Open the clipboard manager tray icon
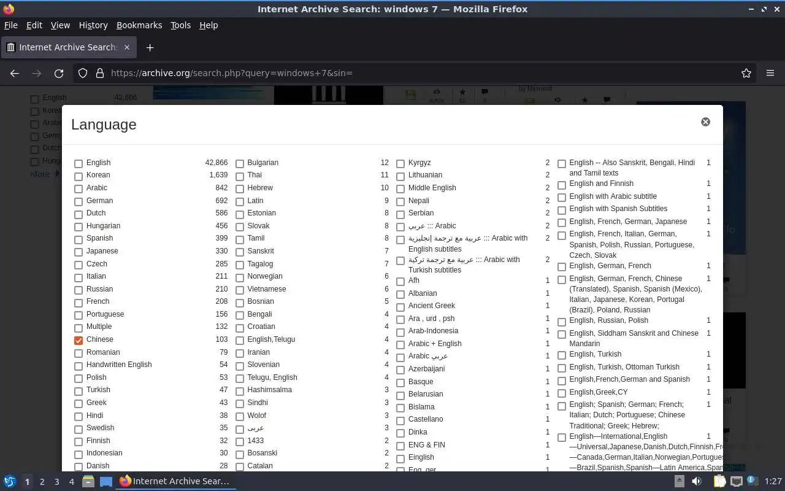Image resolution: width=785 pixels, height=491 pixels. pyautogui.click(x=719, y=481)
